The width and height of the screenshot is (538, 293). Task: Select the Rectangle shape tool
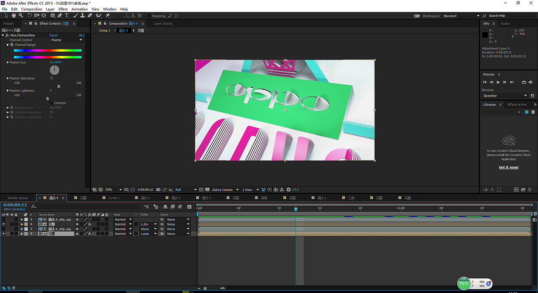coord(53,16)
